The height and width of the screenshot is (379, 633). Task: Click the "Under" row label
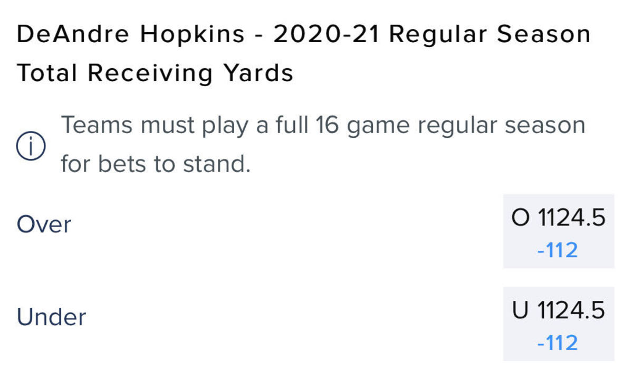(x=51, y=317)
